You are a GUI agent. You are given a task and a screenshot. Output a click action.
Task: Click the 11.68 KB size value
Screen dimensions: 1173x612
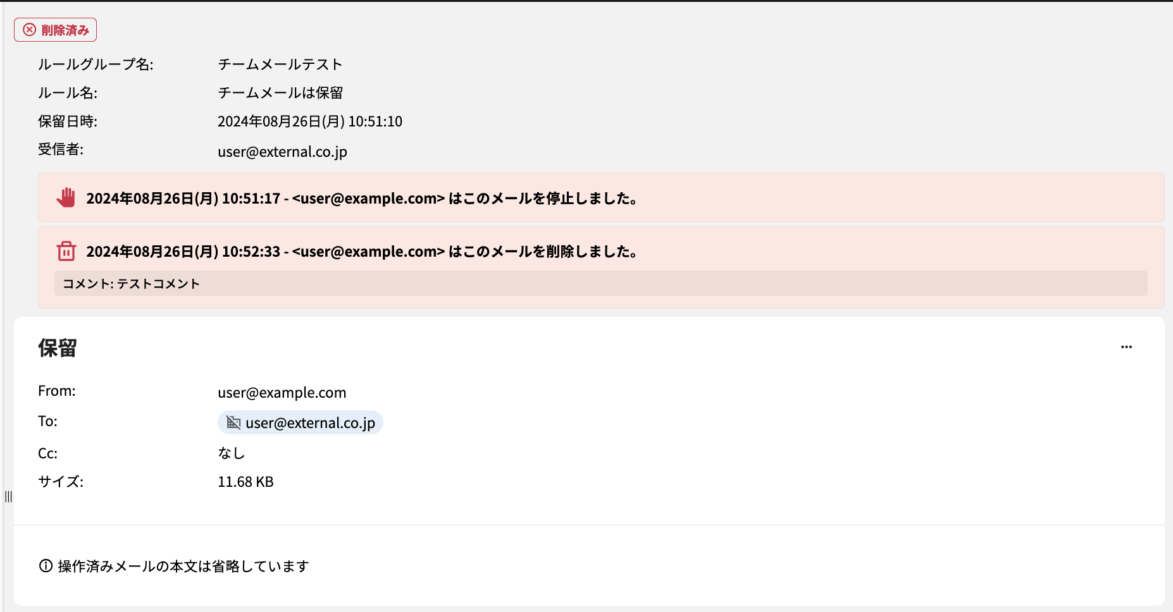245,482
